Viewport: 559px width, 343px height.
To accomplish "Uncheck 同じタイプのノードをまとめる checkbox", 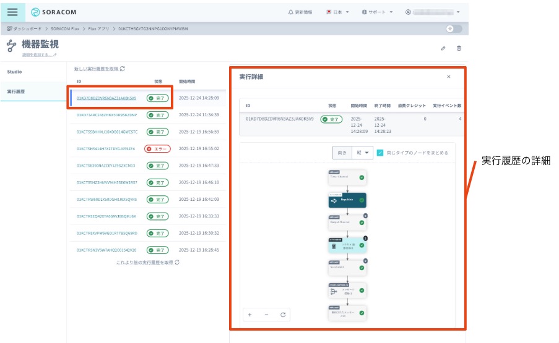I will coord(380,153).
